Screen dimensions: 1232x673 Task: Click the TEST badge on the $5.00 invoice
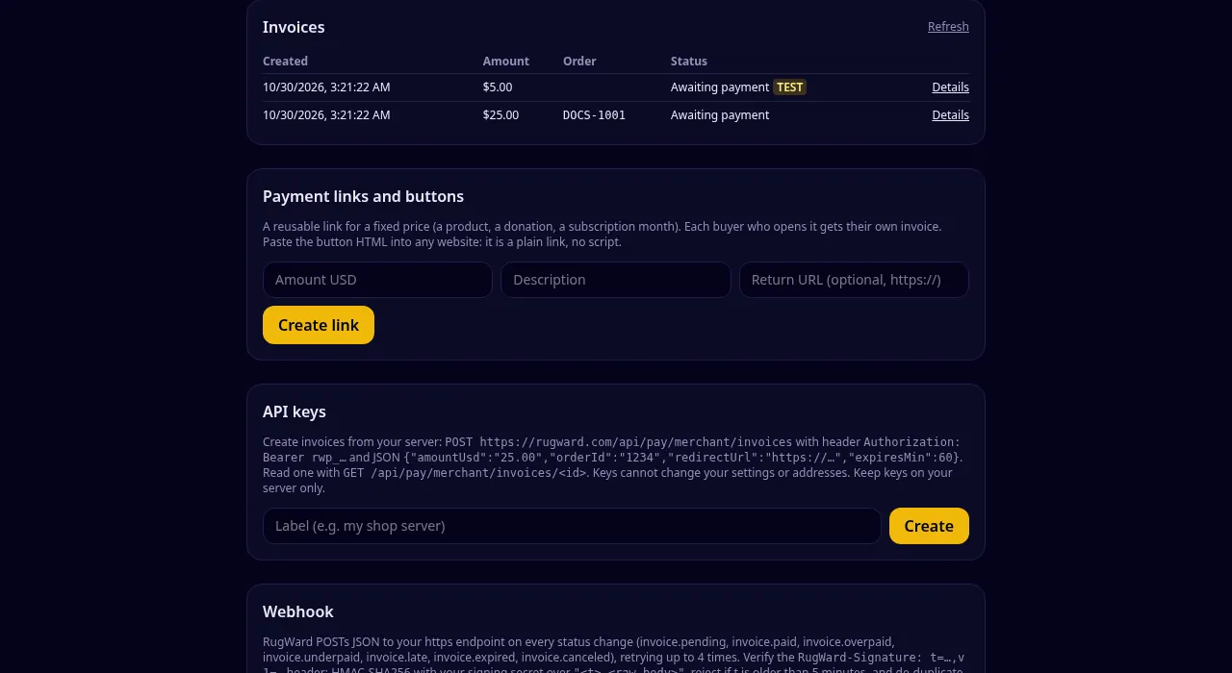(x=789, y=87)
